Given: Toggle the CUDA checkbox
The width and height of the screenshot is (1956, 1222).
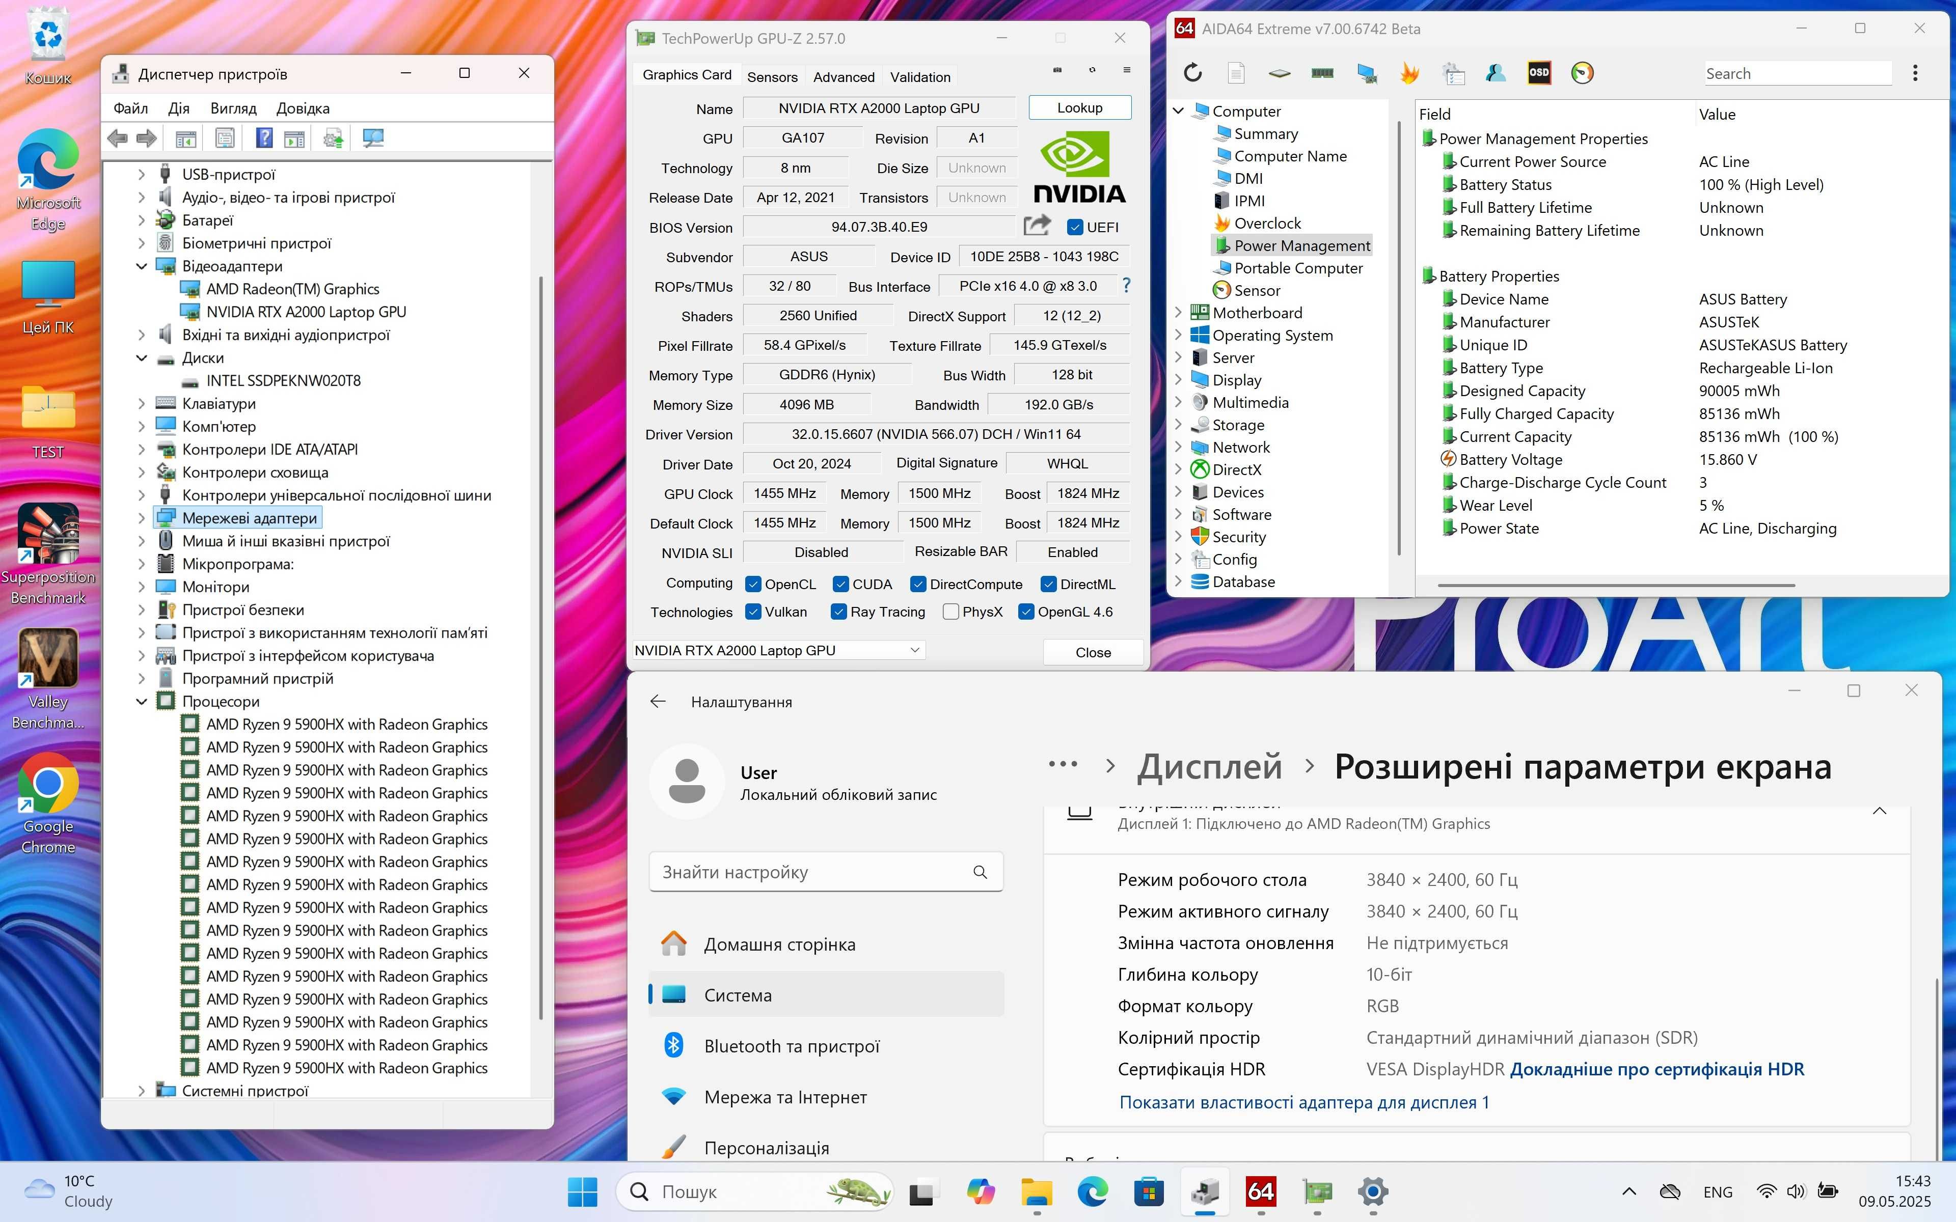Looking at the screenshot, I should pos(840,584).
